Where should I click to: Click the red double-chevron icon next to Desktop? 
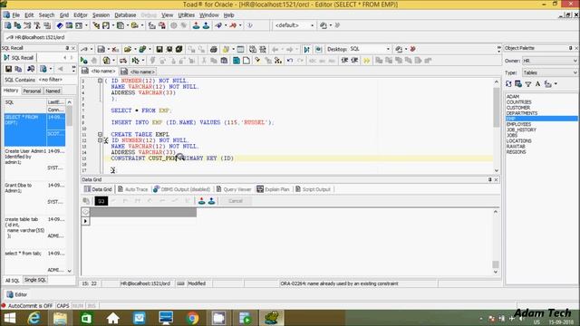click(x=413, y=49)
